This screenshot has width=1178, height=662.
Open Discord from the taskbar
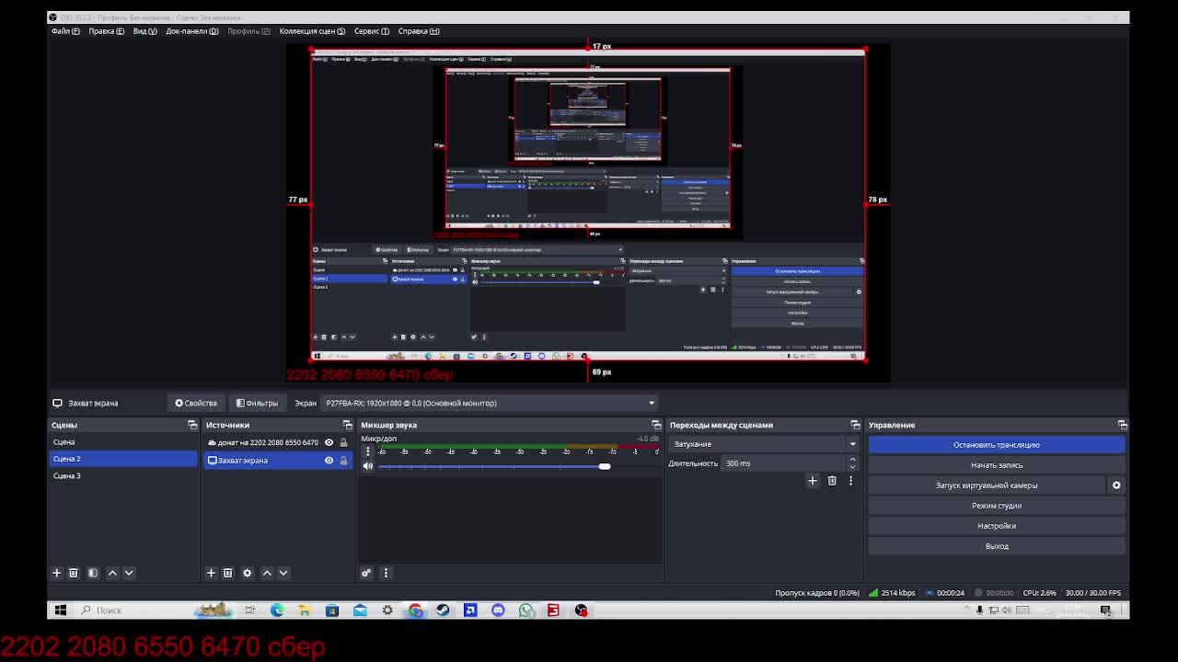[498, 610]
